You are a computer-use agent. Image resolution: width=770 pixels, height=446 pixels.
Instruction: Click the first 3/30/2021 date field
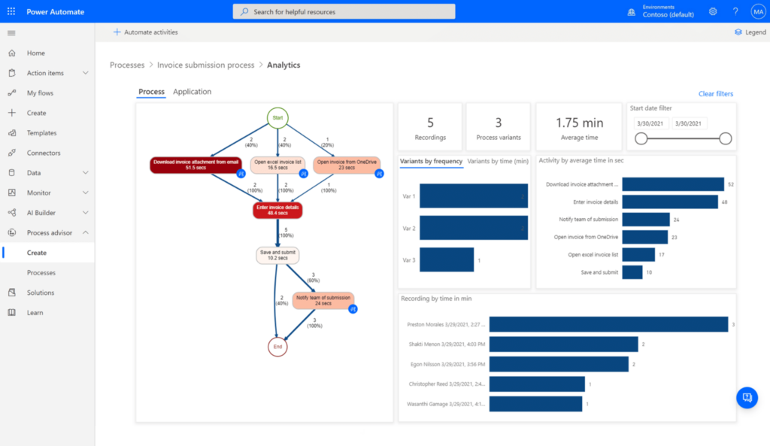[x=650, y=123]
